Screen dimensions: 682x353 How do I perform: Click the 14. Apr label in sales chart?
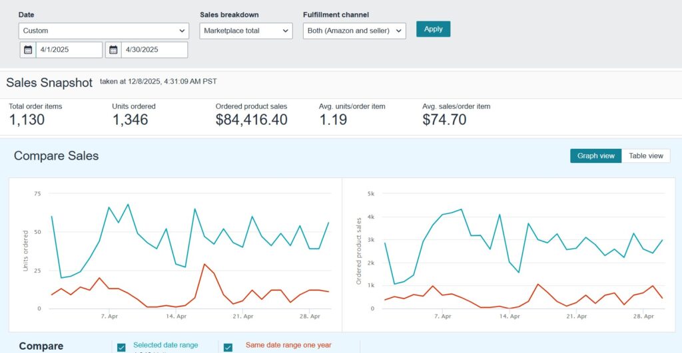pyautogui.click(x=509, y=316)
